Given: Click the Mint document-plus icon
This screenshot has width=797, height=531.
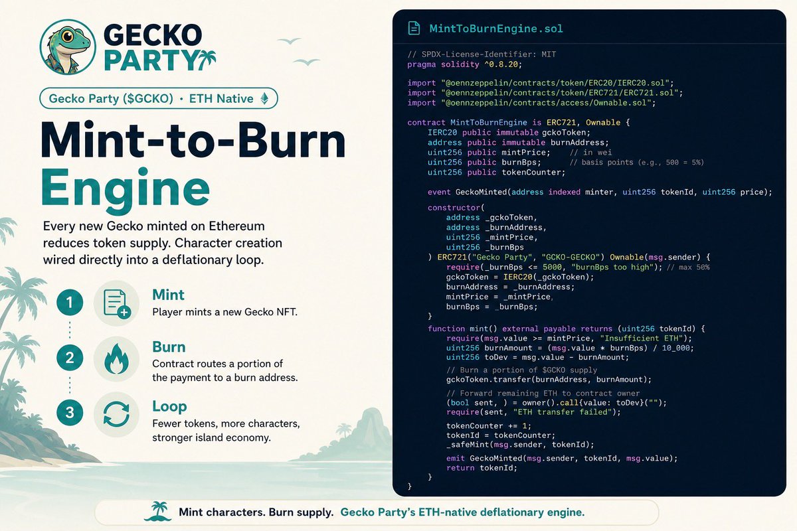Looking at the screenshot, I should (x=116, y=303).
